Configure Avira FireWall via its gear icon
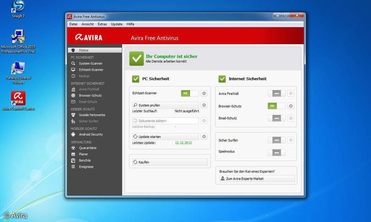Screen dimensions: 371x222 pos(291,93)
